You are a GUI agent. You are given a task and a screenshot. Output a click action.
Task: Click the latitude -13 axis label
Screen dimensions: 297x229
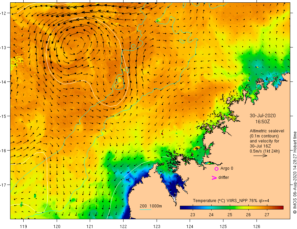[3, 47]
